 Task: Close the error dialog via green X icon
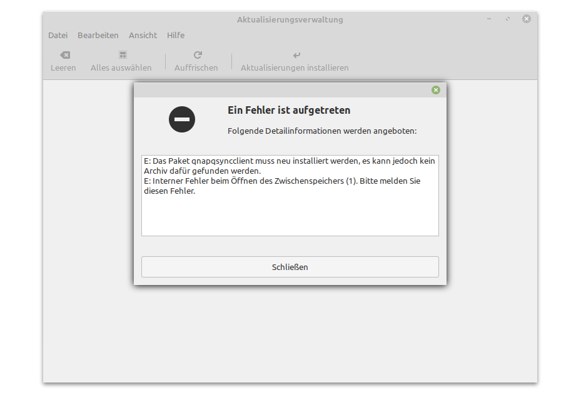tap(436, 90)
